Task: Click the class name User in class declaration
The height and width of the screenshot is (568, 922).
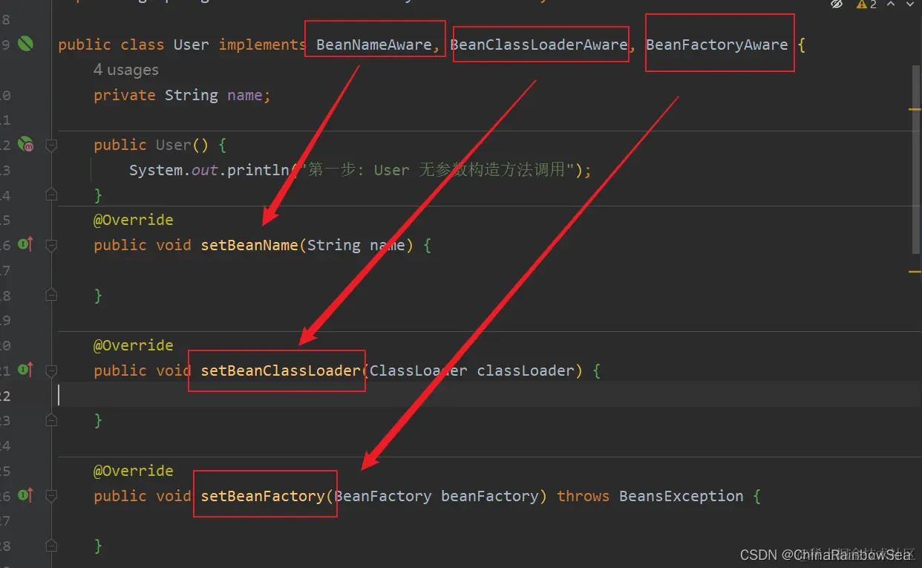Action: (192, 45)
